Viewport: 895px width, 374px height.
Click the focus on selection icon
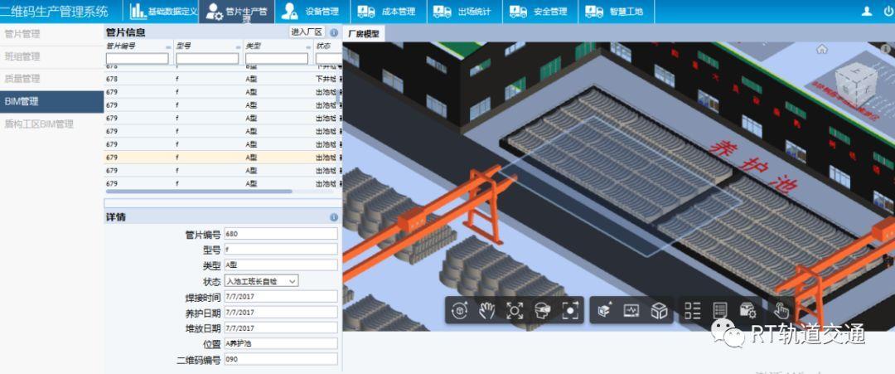(x=569, y=310)
